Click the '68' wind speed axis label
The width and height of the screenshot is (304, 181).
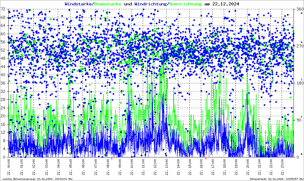pyautogui.click(x=3, y=17)
